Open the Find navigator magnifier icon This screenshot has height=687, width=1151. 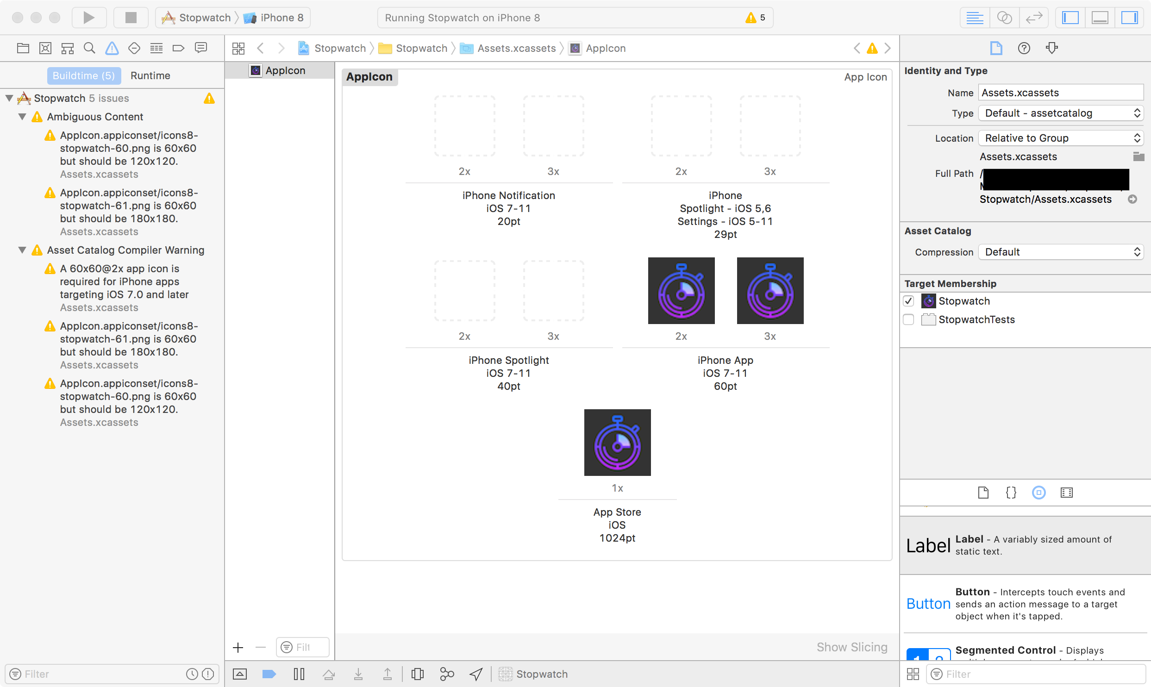89,48
